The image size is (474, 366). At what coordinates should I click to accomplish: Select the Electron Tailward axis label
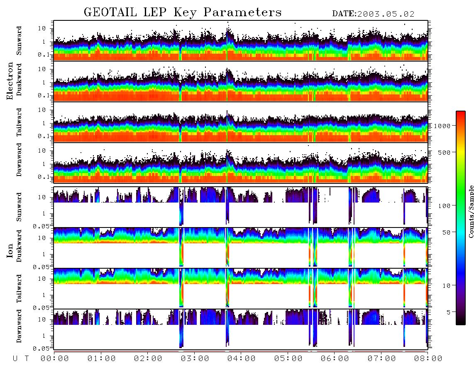pos(19,122)
